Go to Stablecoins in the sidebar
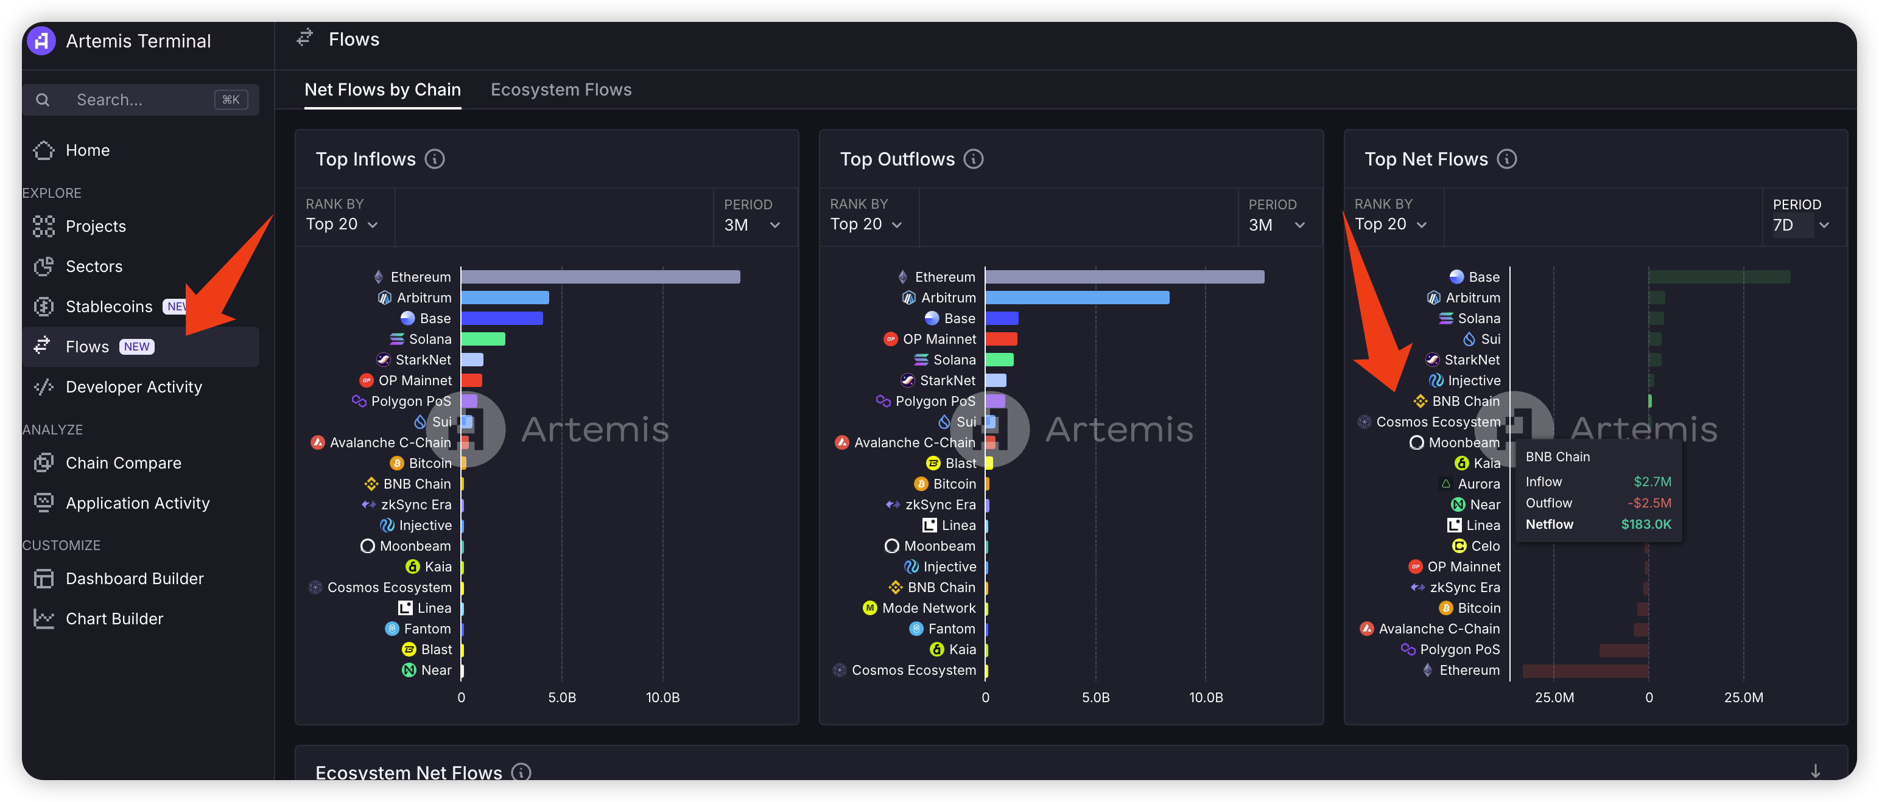This screenshot has width=1879, height=802. pos(110,306)
